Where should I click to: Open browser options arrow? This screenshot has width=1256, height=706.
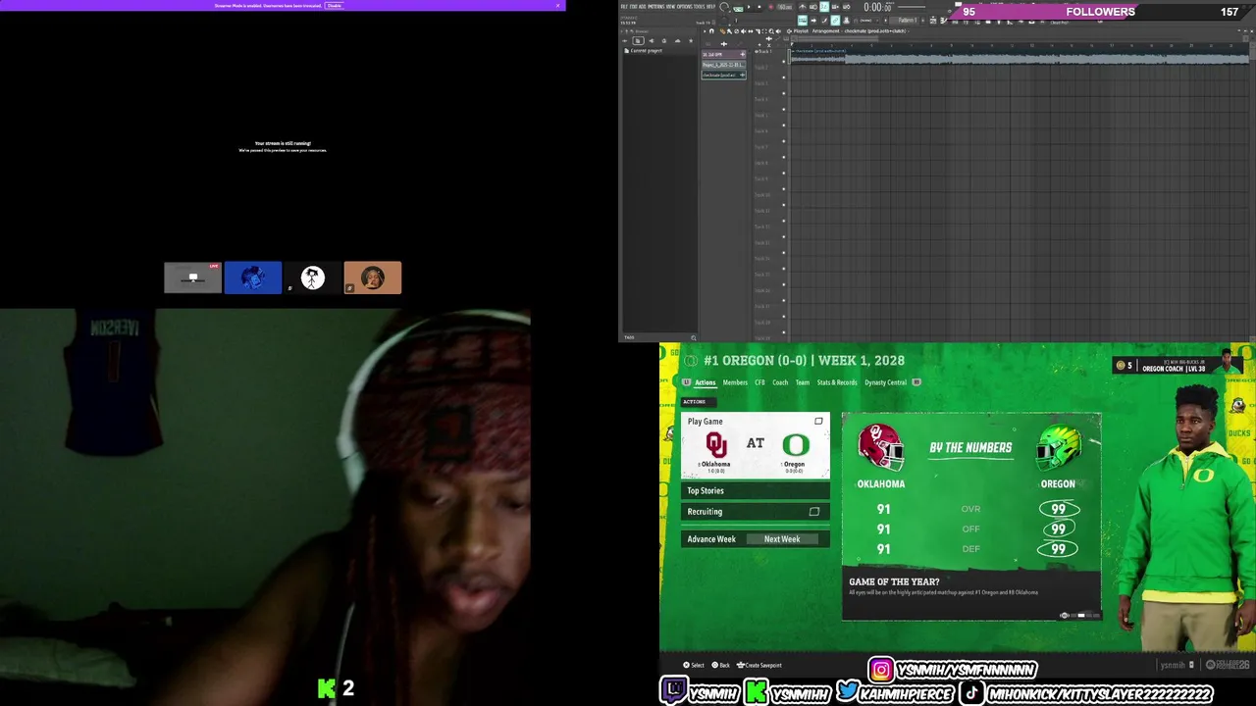(x=621, y=31)
